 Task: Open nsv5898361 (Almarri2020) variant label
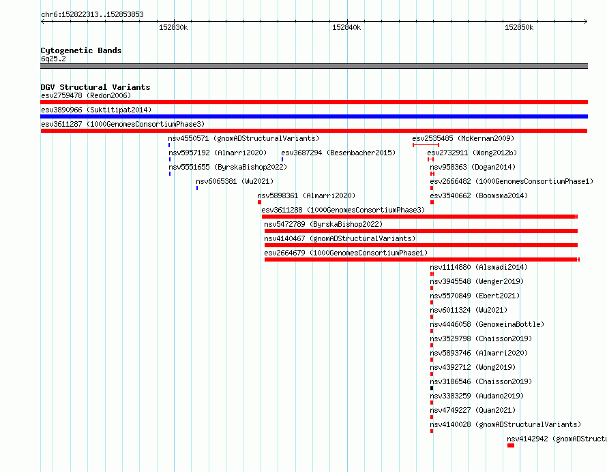tap(306, 195)
